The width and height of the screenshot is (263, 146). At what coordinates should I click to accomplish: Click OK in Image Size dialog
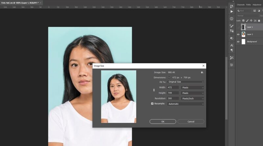[x=162, y=121]
